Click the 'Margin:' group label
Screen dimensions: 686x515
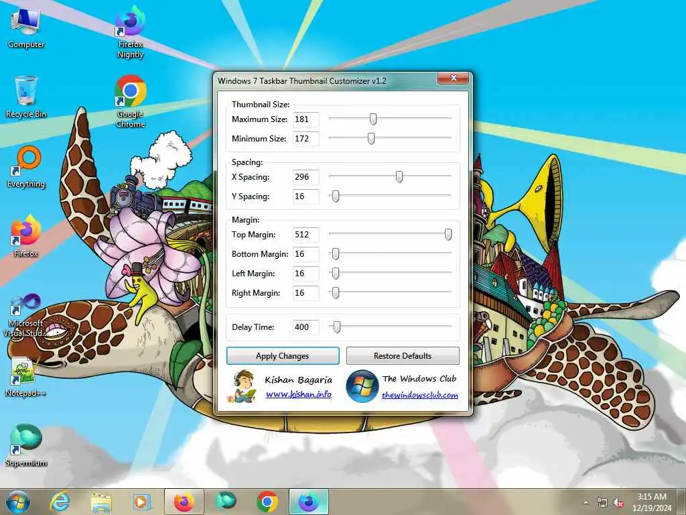(x=245, y=220)
